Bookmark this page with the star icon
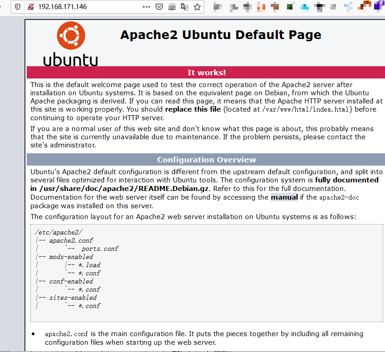 (197, 7)
